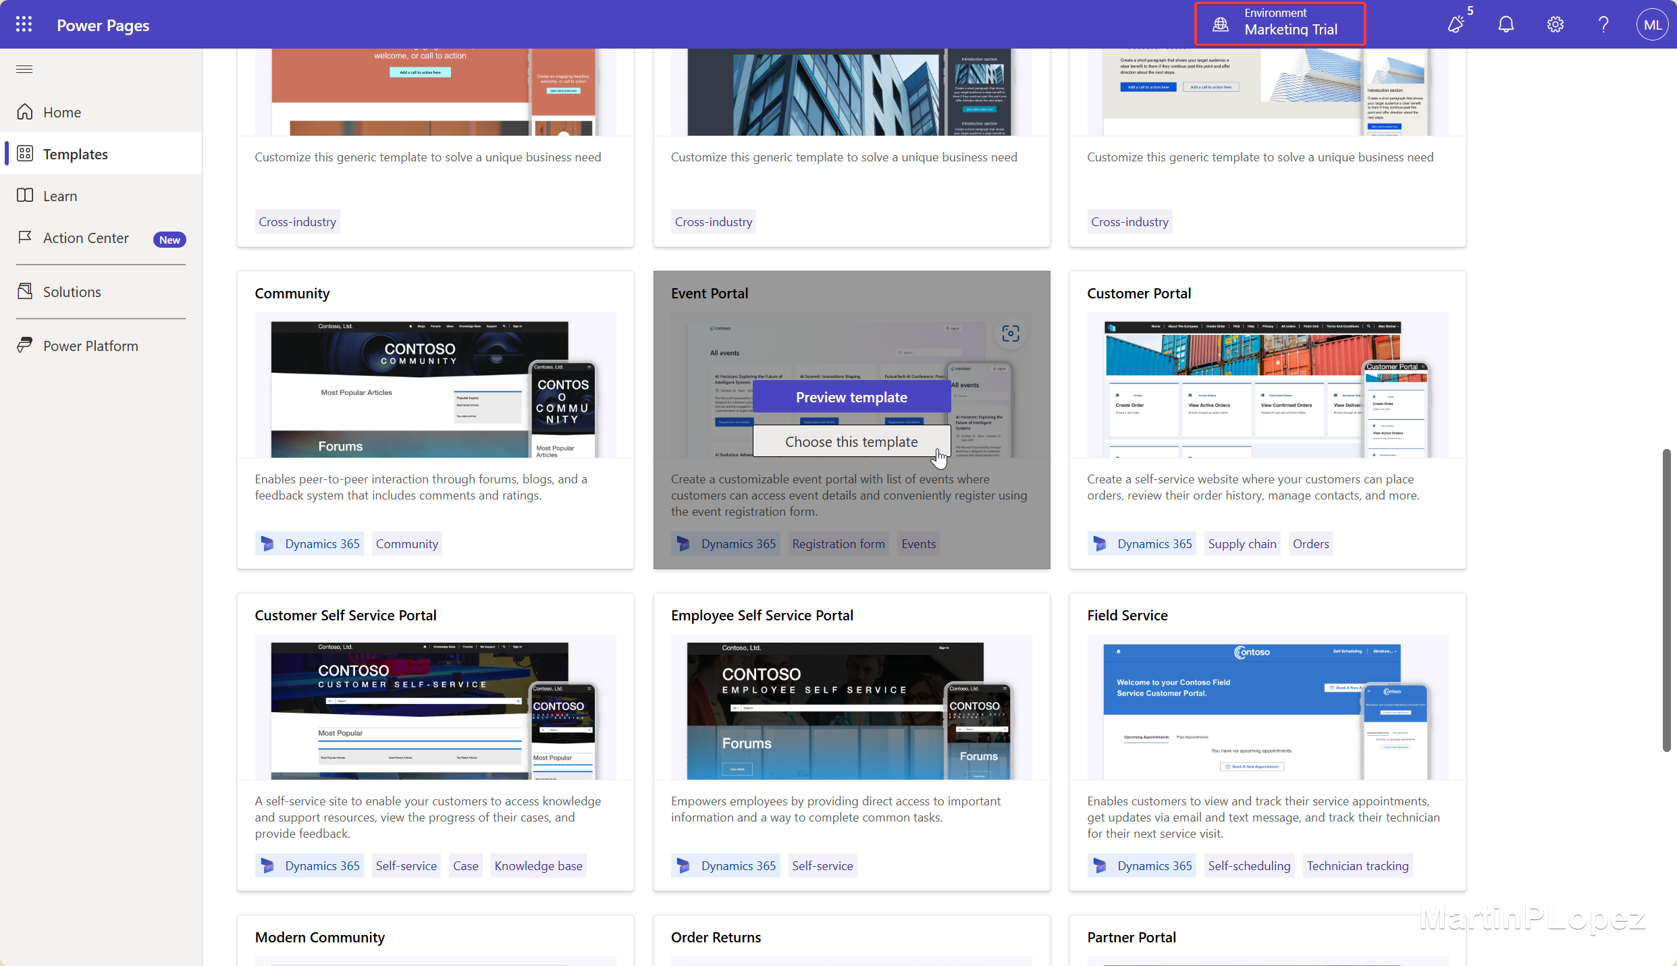Viewport: 1677px width, 966px height.
Task: Open the Power Platform link
Action: (90, 346)
